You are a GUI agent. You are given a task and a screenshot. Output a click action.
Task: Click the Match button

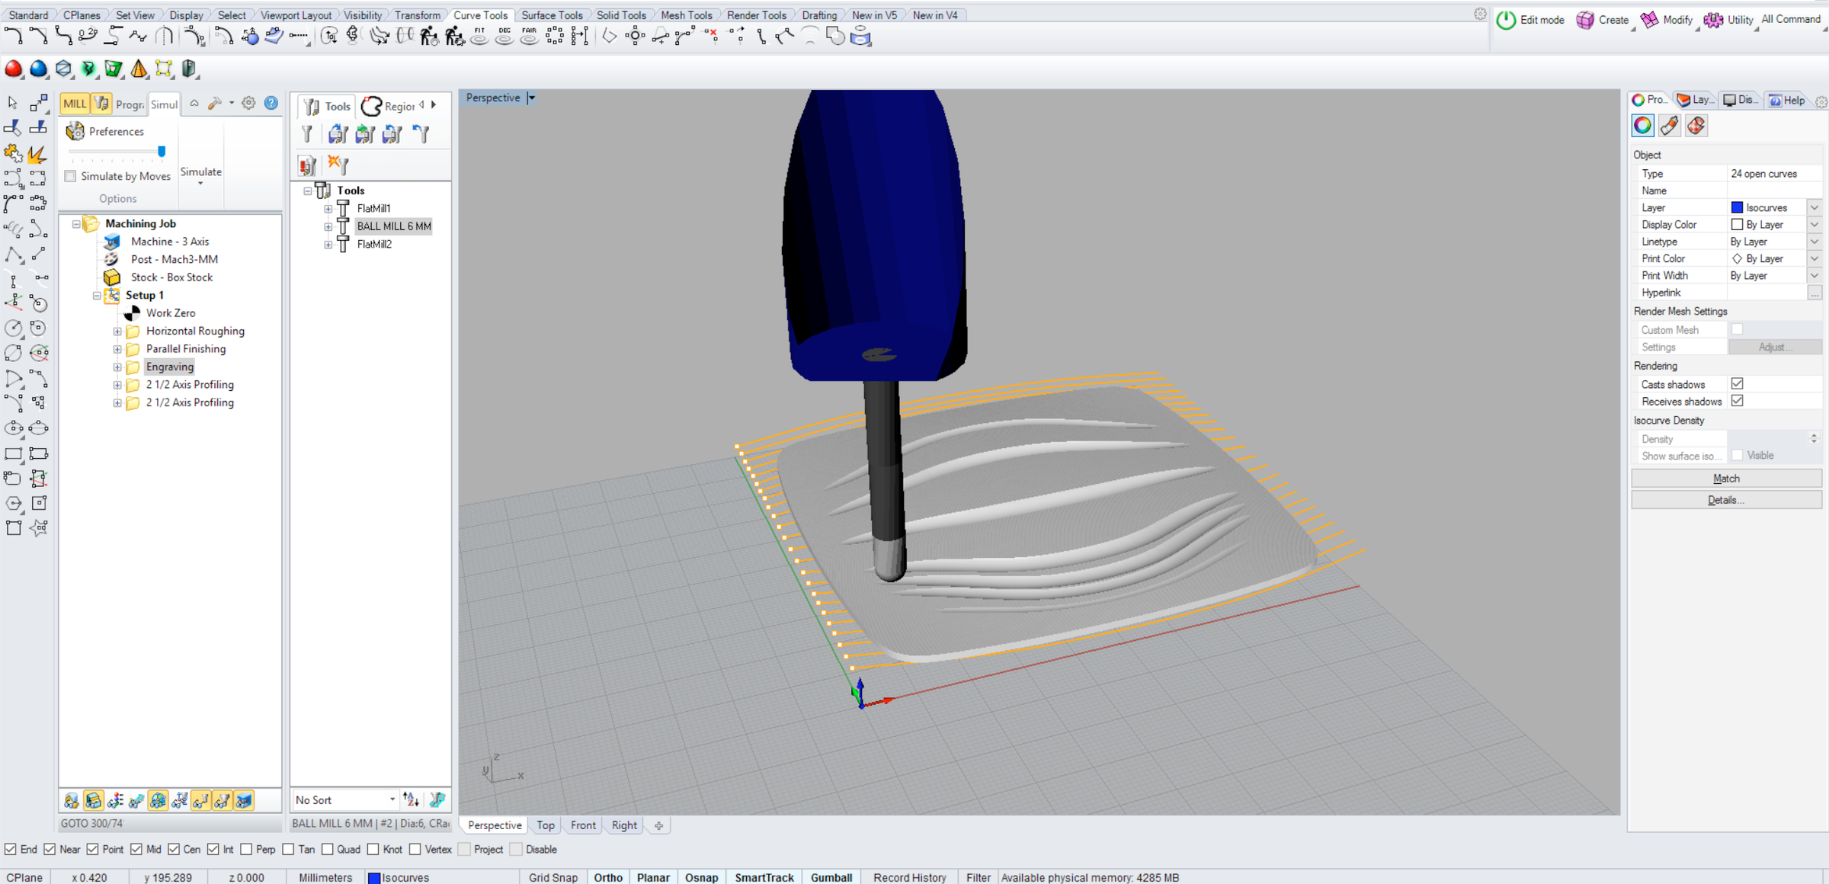coord(1725,479)
